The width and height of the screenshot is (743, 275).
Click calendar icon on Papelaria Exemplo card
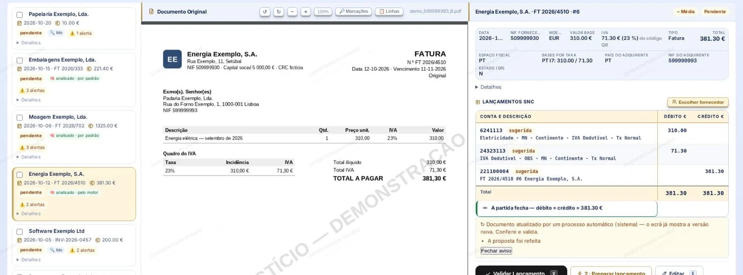click(19, 23)
